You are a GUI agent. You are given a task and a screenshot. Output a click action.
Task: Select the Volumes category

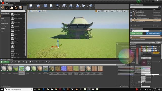coord(3,29)
